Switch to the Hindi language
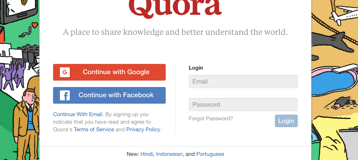 147,154
